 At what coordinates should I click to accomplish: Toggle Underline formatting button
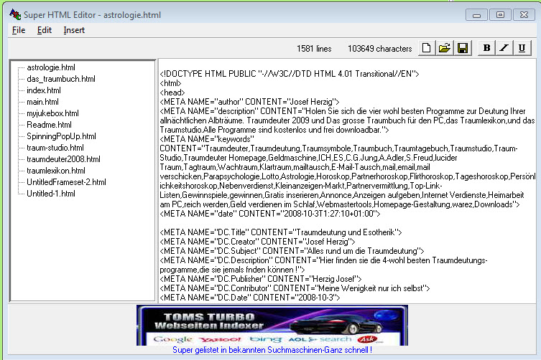click(x=522, y=48)
